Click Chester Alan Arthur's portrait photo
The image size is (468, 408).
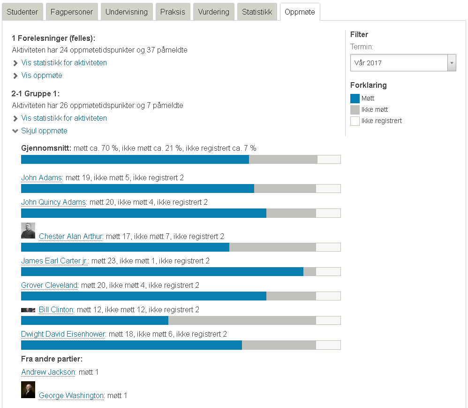[x=28, y=231]
